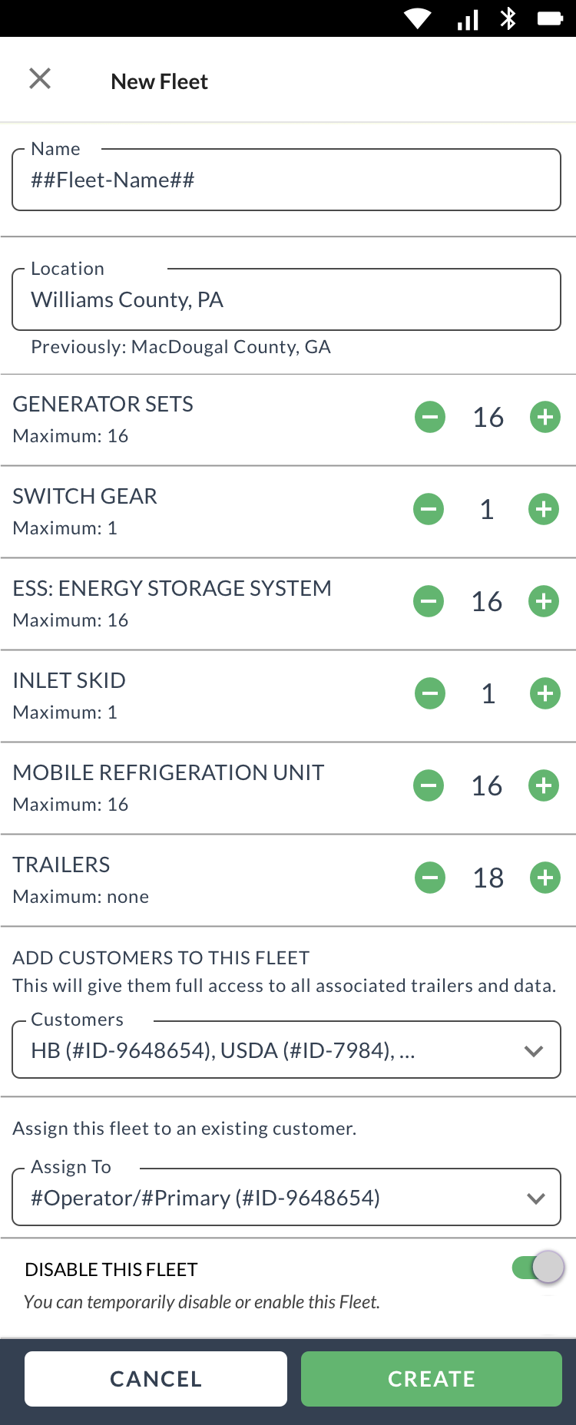This screenshot has height=1425, width=576.
Task: Create the new fleet
Action: click(x=432, y=1379)
